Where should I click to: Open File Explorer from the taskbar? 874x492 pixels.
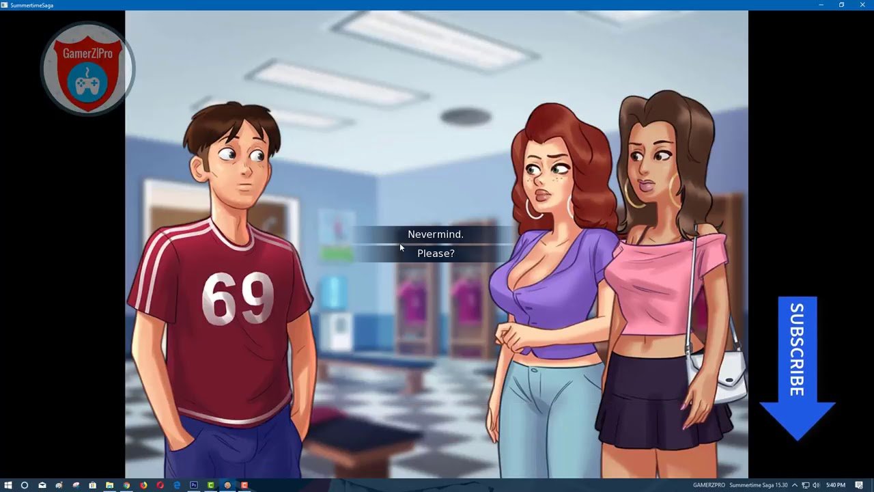point(109,485)
